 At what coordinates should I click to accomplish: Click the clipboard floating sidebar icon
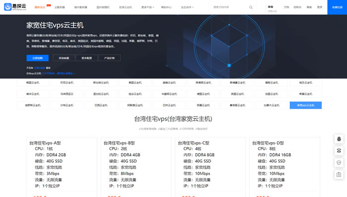coord(339,174)
